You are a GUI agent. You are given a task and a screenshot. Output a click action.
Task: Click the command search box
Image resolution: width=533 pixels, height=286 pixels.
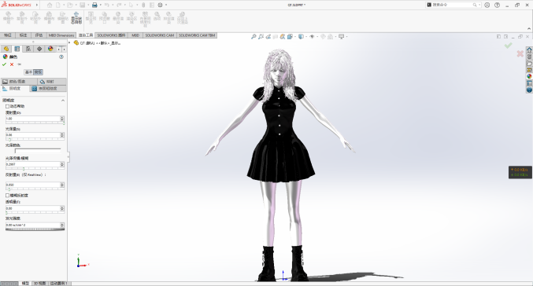coord(453,5)
